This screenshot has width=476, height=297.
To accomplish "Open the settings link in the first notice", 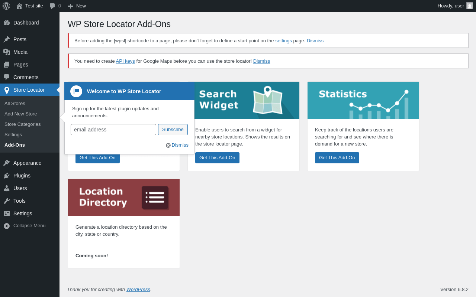I will tap(283, 41).
